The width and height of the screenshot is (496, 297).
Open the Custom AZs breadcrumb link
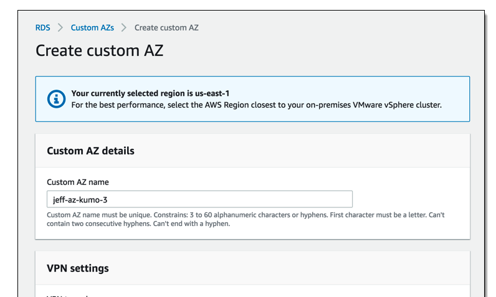click(93, 27)
